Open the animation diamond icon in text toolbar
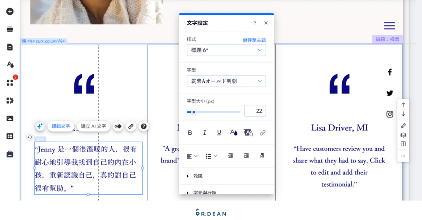The width and height of the screenshot is (422, 220). tap(118, 126)
